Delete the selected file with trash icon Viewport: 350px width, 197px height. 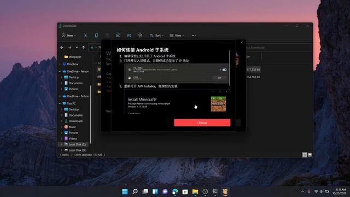point(140,36)
